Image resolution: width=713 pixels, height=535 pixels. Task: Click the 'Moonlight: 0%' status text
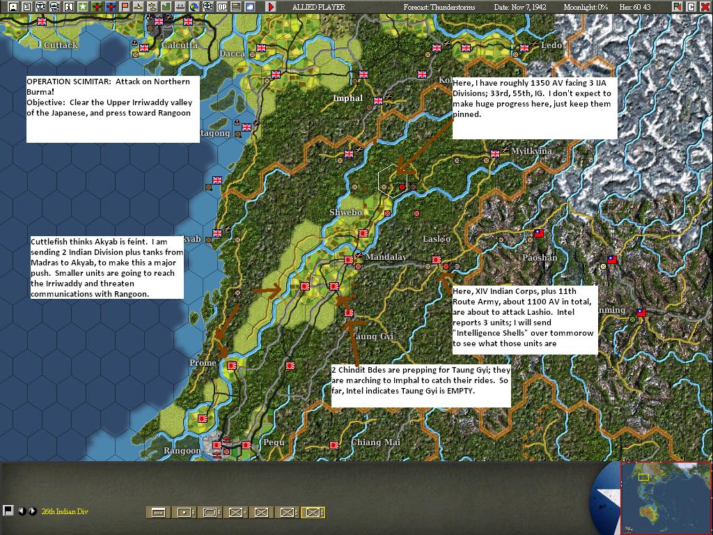coord(586,7)
